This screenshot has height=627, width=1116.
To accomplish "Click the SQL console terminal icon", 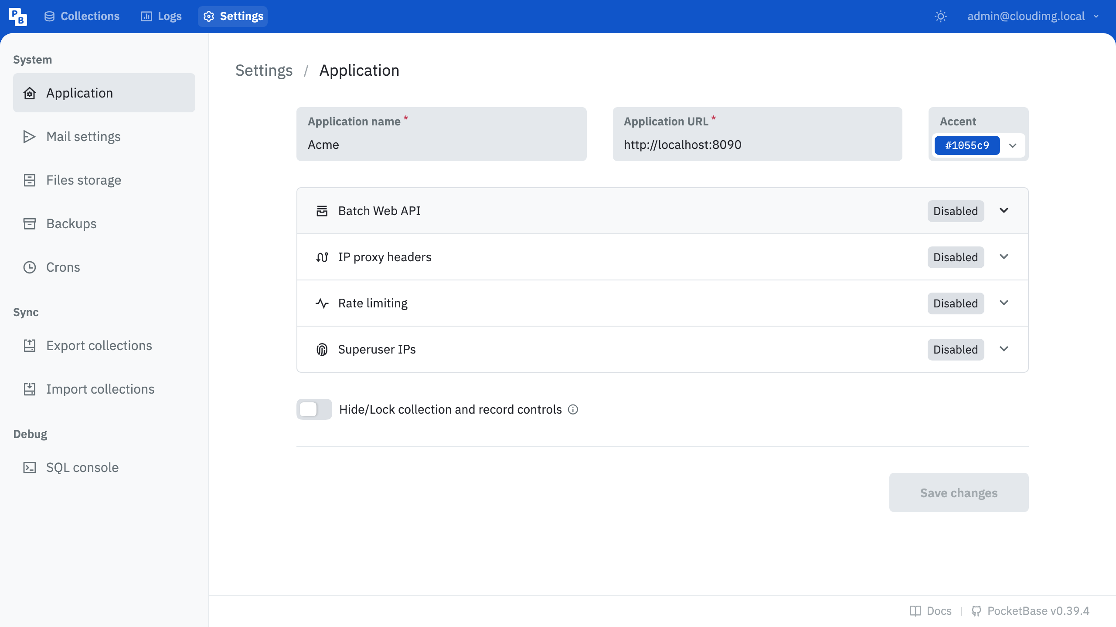I will [30, 468].
